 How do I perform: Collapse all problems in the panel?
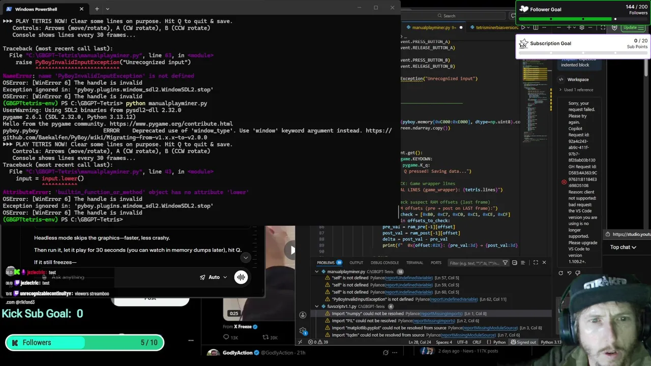tap(515, 263)
